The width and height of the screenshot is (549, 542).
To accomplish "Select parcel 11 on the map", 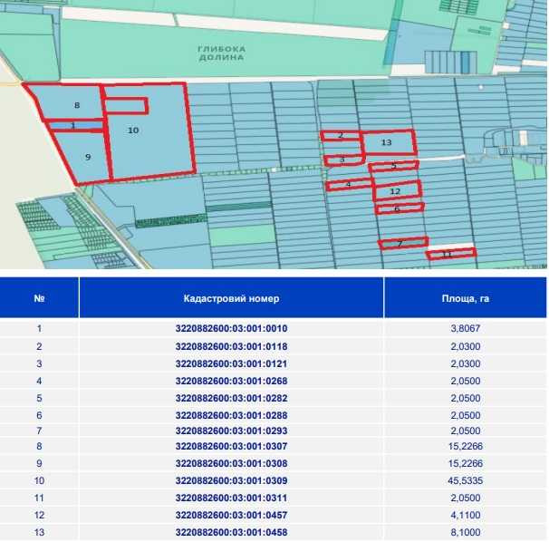I will pyautogui.click(x=450, y=254).
